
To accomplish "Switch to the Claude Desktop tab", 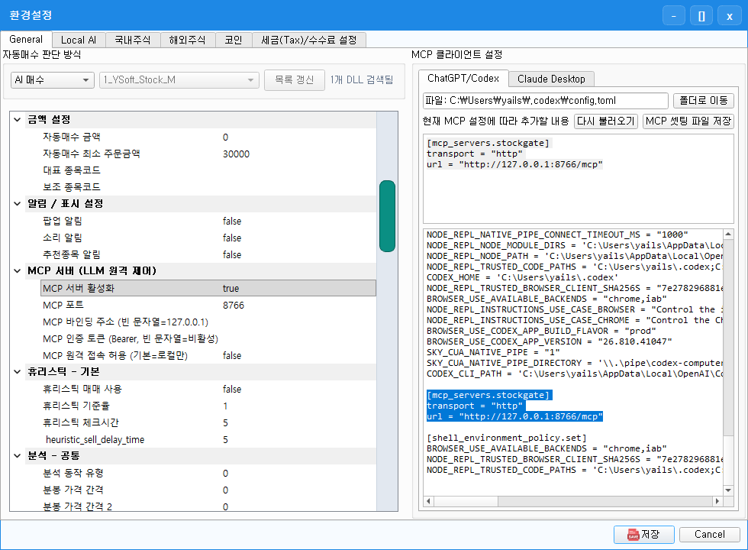I will click(x=551, y=79).
